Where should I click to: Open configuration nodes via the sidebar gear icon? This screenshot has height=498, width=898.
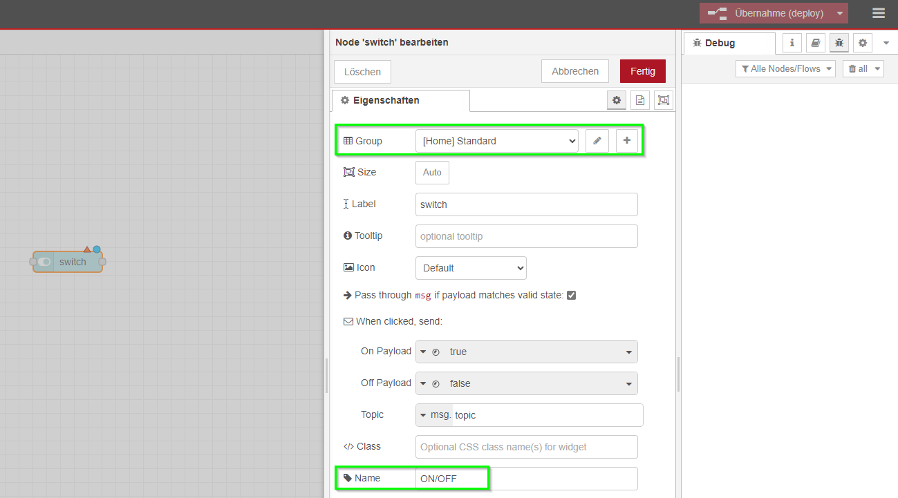pos(862,42)
